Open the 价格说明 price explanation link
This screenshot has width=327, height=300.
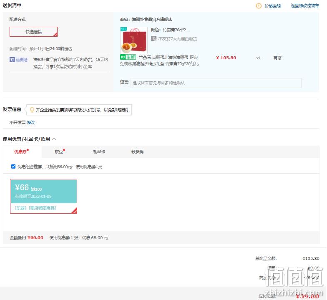point(273,6)
